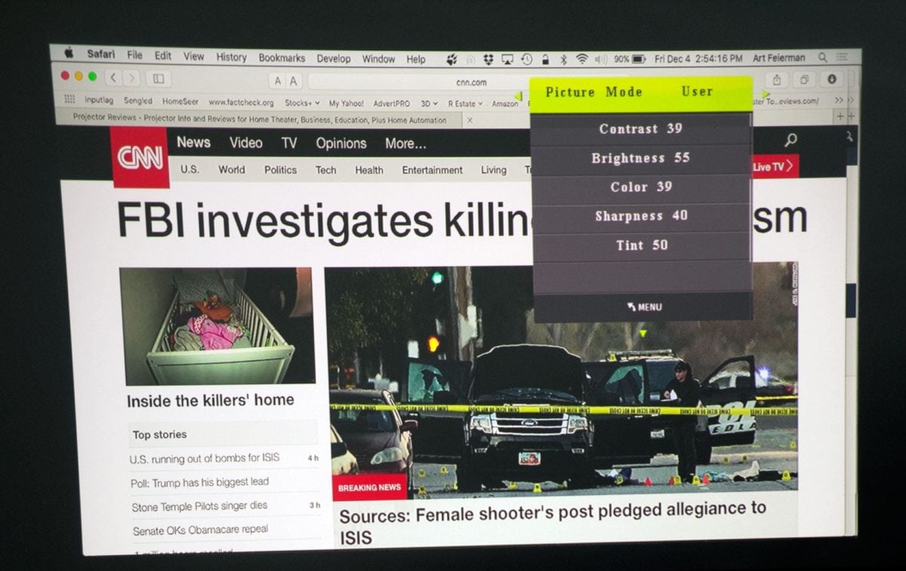Open the More... menu on CNN
The image size is (906, 571).
point(405,144)
